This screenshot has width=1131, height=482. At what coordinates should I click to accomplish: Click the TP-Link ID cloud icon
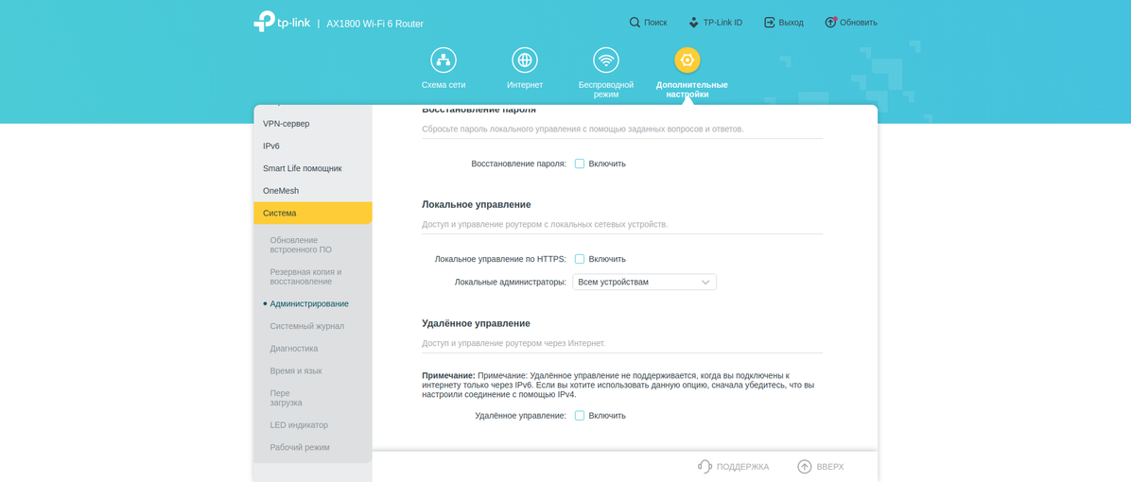click(x=693, y=23)
